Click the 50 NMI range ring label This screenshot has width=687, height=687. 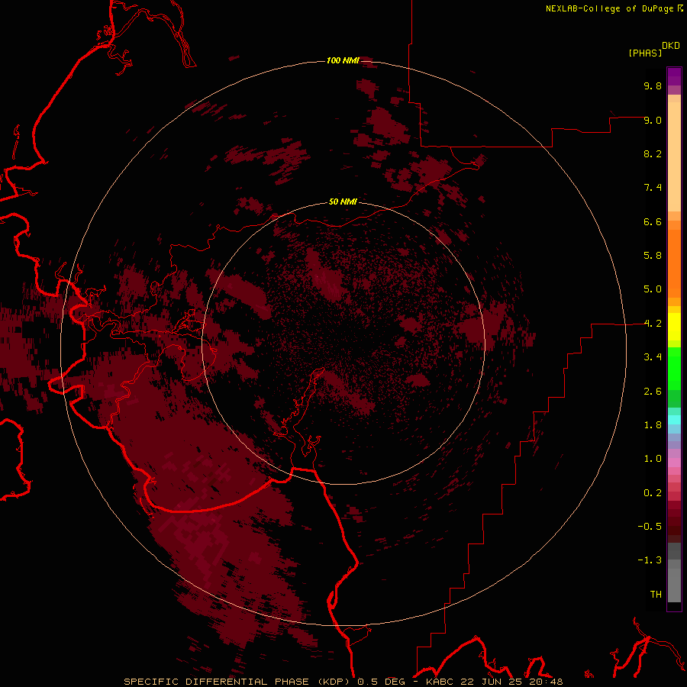(x=343, y=202)
